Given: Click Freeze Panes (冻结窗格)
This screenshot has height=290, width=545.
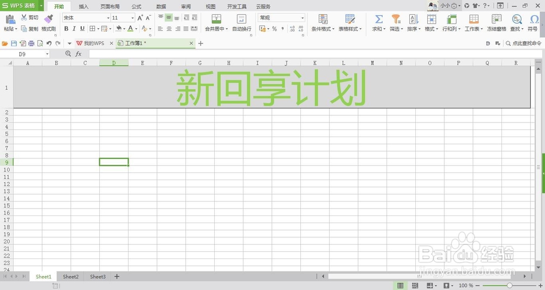Looking at the screenshot, I should pos(496,23).
